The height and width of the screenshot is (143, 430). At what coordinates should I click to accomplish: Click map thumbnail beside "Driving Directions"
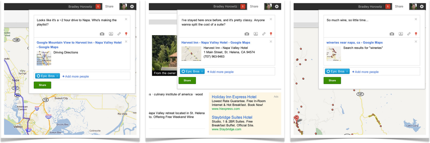click(44, 58)
